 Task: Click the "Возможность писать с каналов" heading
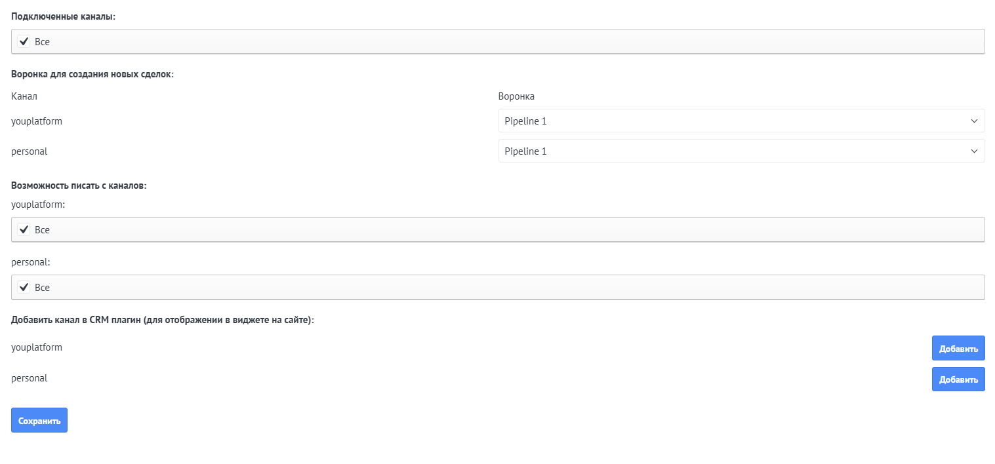pyautogui.click(x=79, y=185)
